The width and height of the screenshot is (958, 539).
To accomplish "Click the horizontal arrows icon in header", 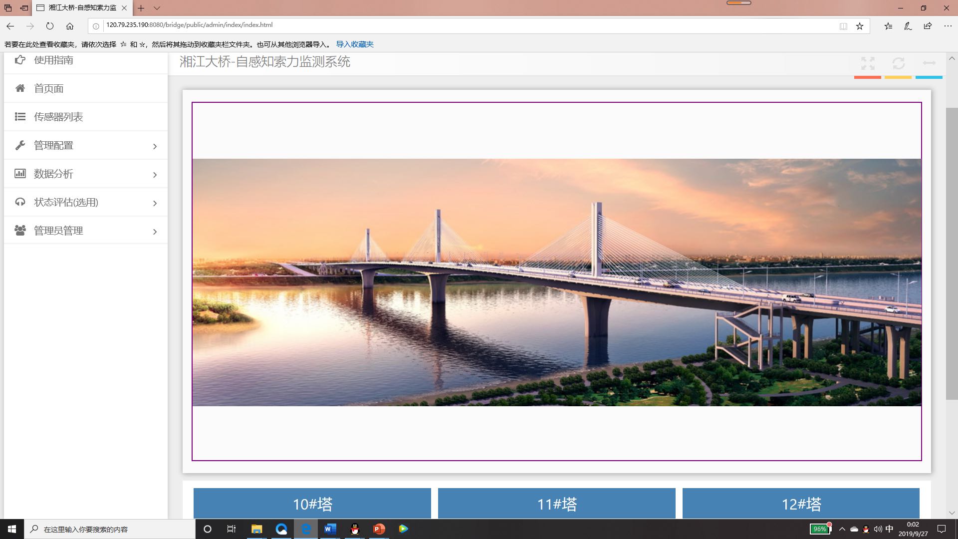I will tap(929, 63).
